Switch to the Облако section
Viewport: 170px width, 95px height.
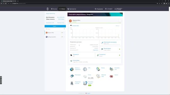(x=62, y=9)
